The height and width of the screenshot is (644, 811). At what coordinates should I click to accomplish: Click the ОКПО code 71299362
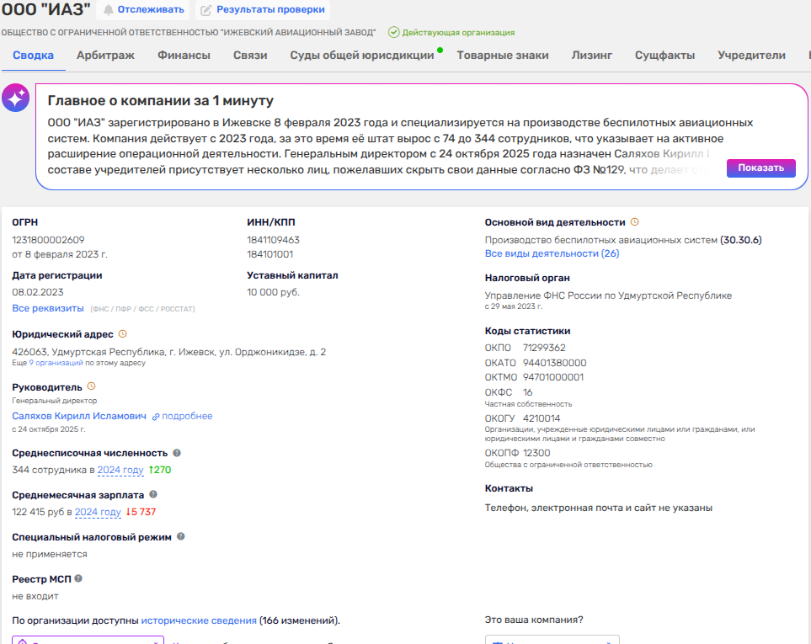point(544,348)
